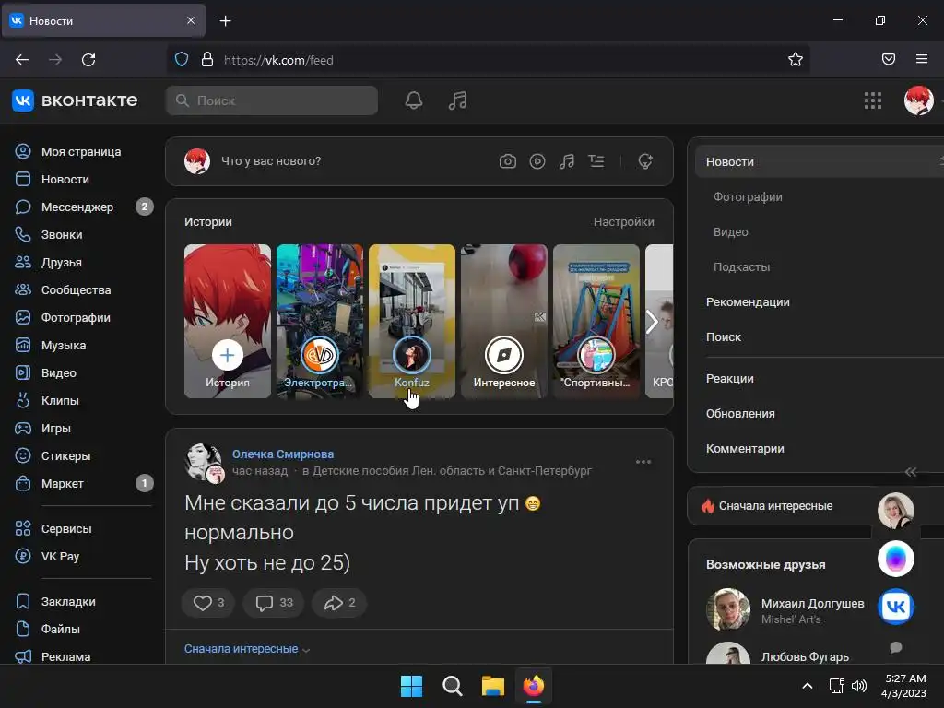Open the Konfuz story

coord(412,321)
